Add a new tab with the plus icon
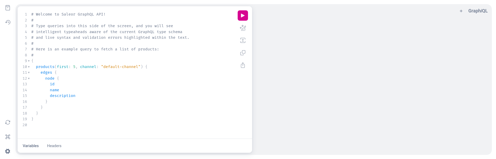This screenshot has width=496, height=159. point(461,11)
